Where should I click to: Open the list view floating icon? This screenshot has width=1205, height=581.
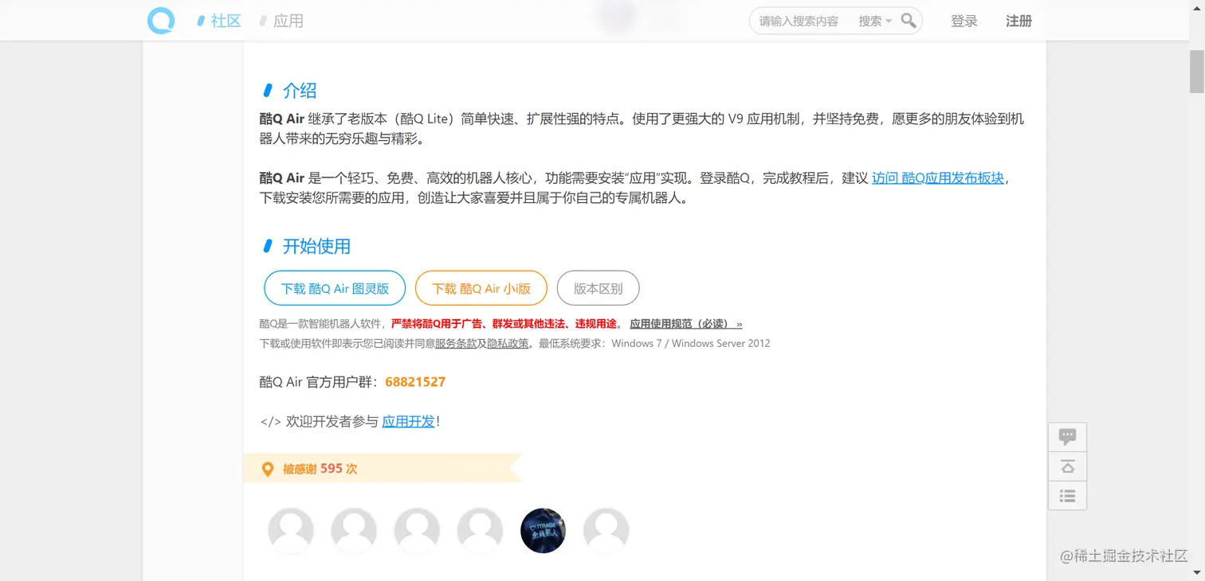coord(1067,496)
